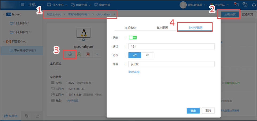Click the 确定 button
Viewport: 257px width, 121px height.
(193, 111)
